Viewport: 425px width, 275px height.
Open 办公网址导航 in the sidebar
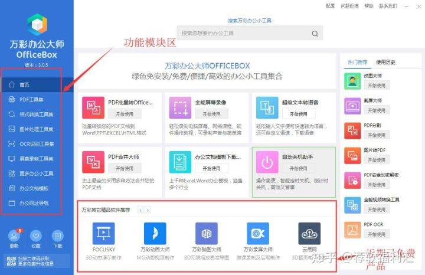pyautogui.click(x=37, y=203)
